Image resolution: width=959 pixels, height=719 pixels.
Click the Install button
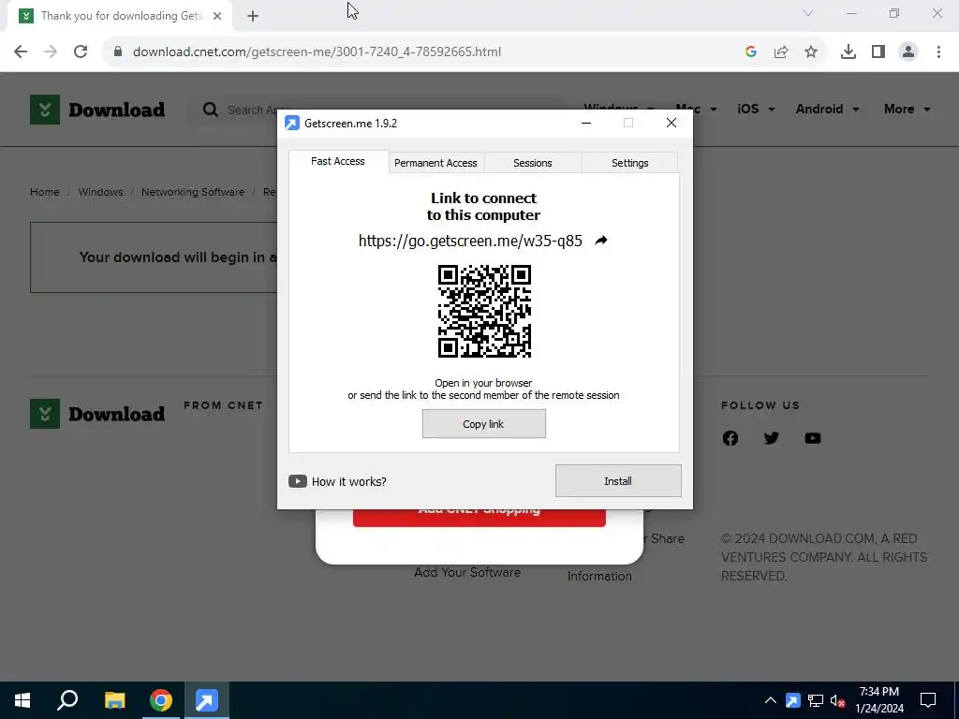(x=618, y=481)
